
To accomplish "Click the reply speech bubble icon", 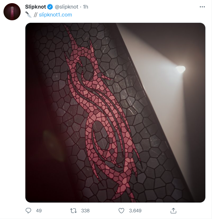I will pos(28,210).
